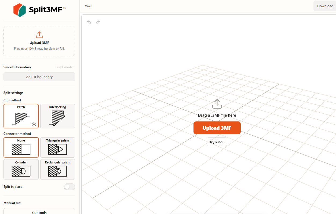
Task: Choose None connector method
Action: click(x=21, y=147)
